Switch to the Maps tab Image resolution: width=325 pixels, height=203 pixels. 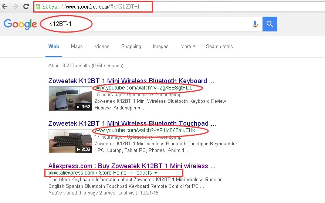(x=77, y=47)
